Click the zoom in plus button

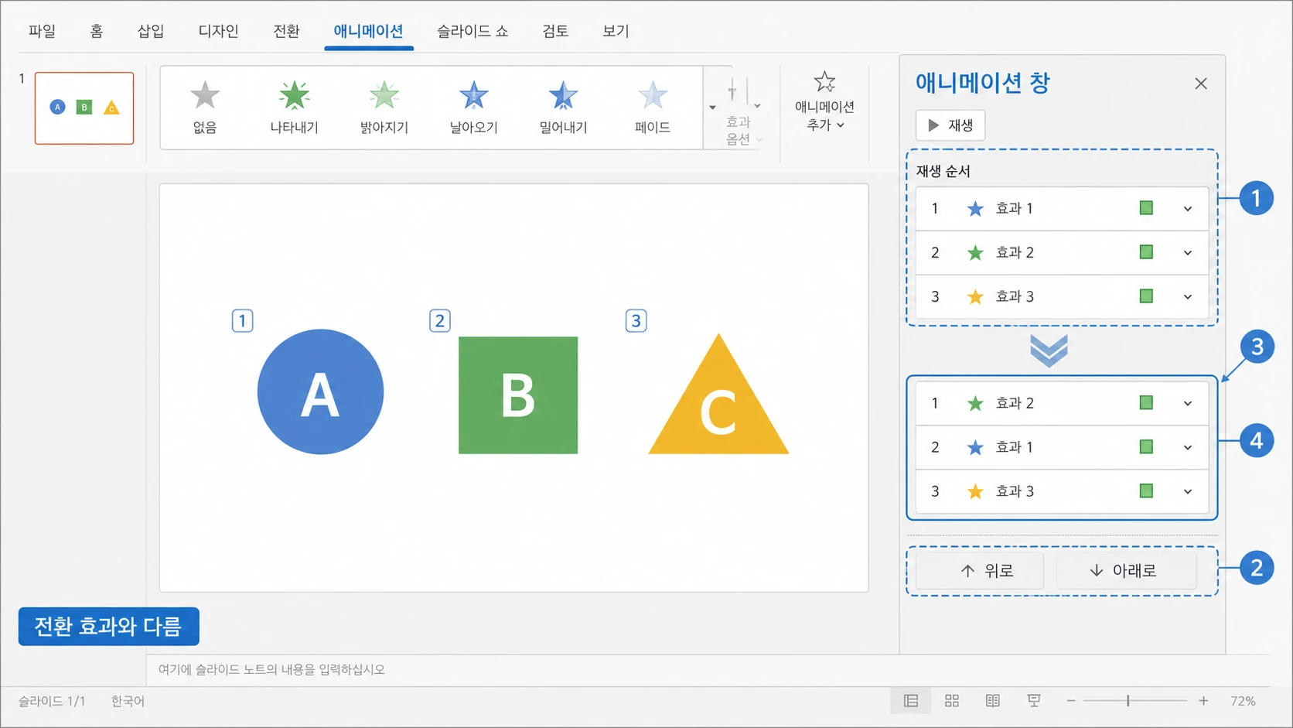(1203, 701)
